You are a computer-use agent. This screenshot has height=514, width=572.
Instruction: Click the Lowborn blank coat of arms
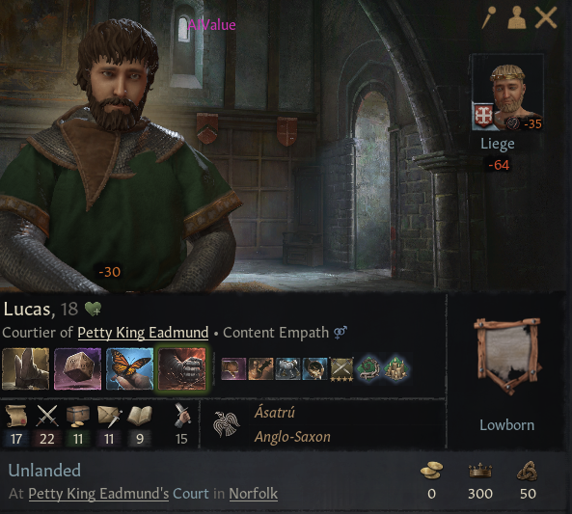tap(507, 356)
